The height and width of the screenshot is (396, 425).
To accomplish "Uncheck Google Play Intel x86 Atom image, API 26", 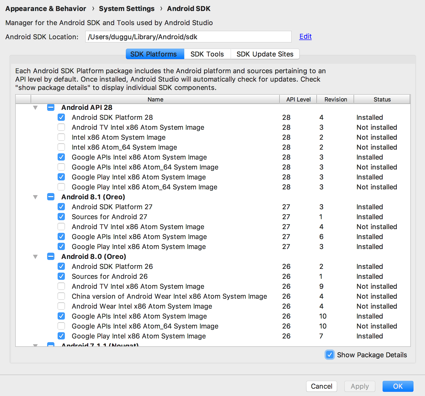I will tap(61, 336).
